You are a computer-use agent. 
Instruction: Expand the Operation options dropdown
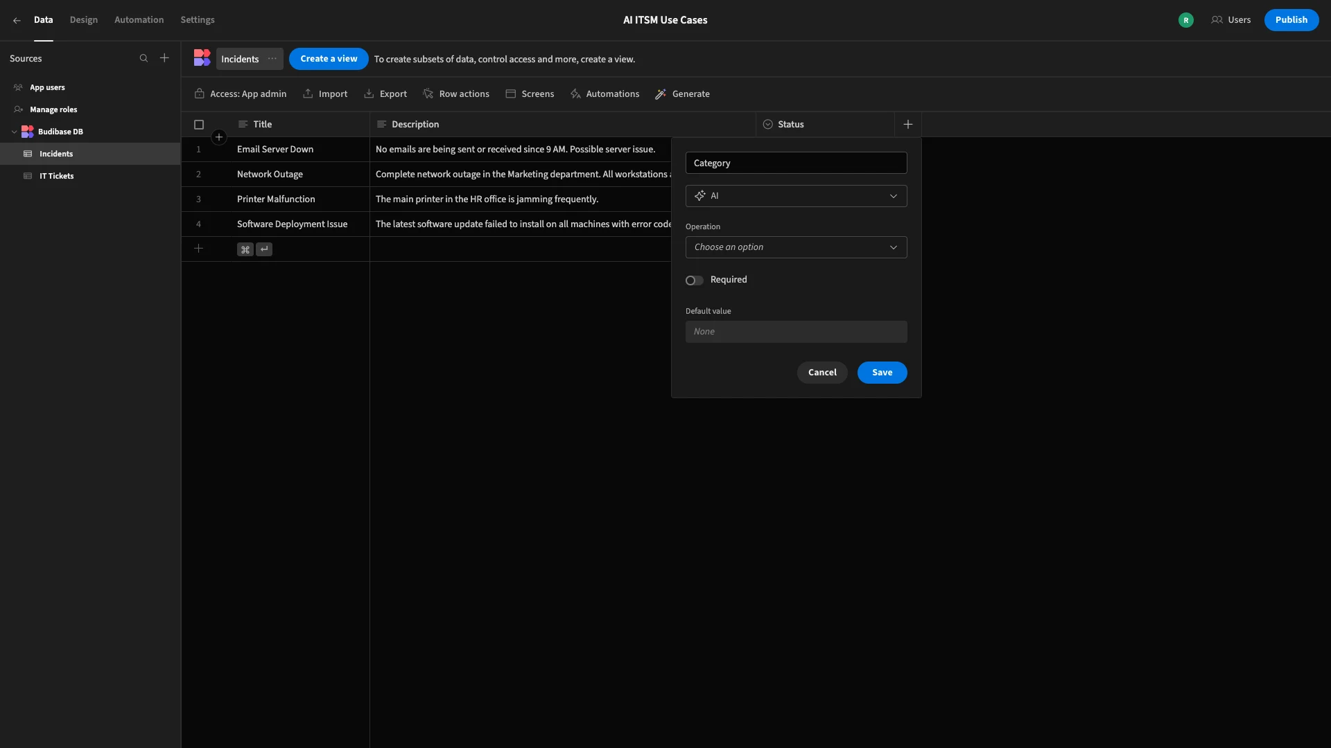[796, 247]
